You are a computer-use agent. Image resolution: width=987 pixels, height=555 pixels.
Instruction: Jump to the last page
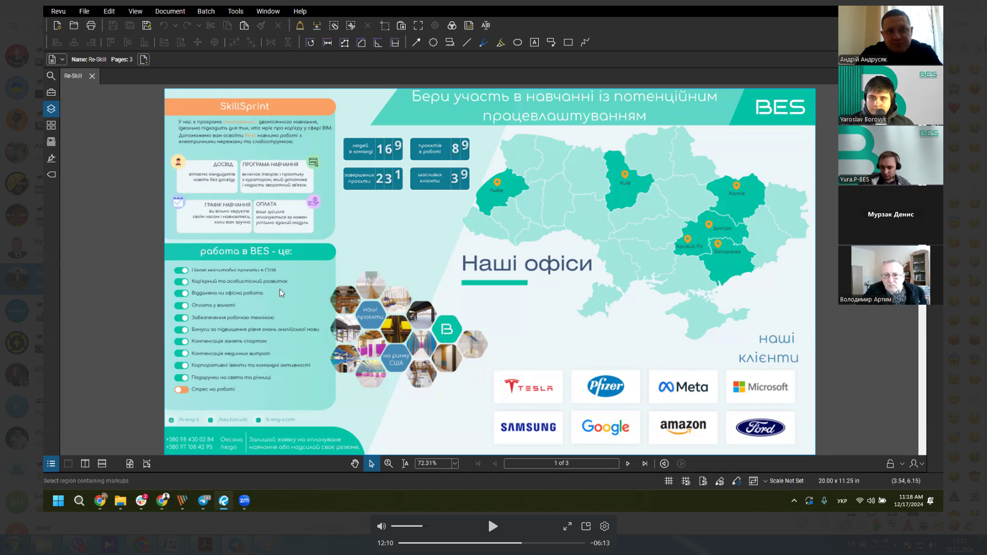(x=645, y=464)
